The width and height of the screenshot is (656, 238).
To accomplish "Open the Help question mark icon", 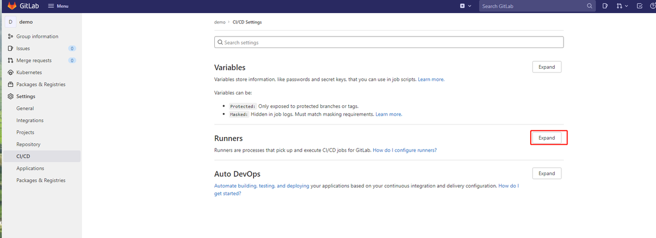I will (653, 6).
